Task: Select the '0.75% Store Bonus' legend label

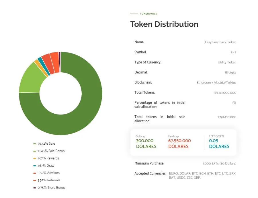Action: point(51,188)
